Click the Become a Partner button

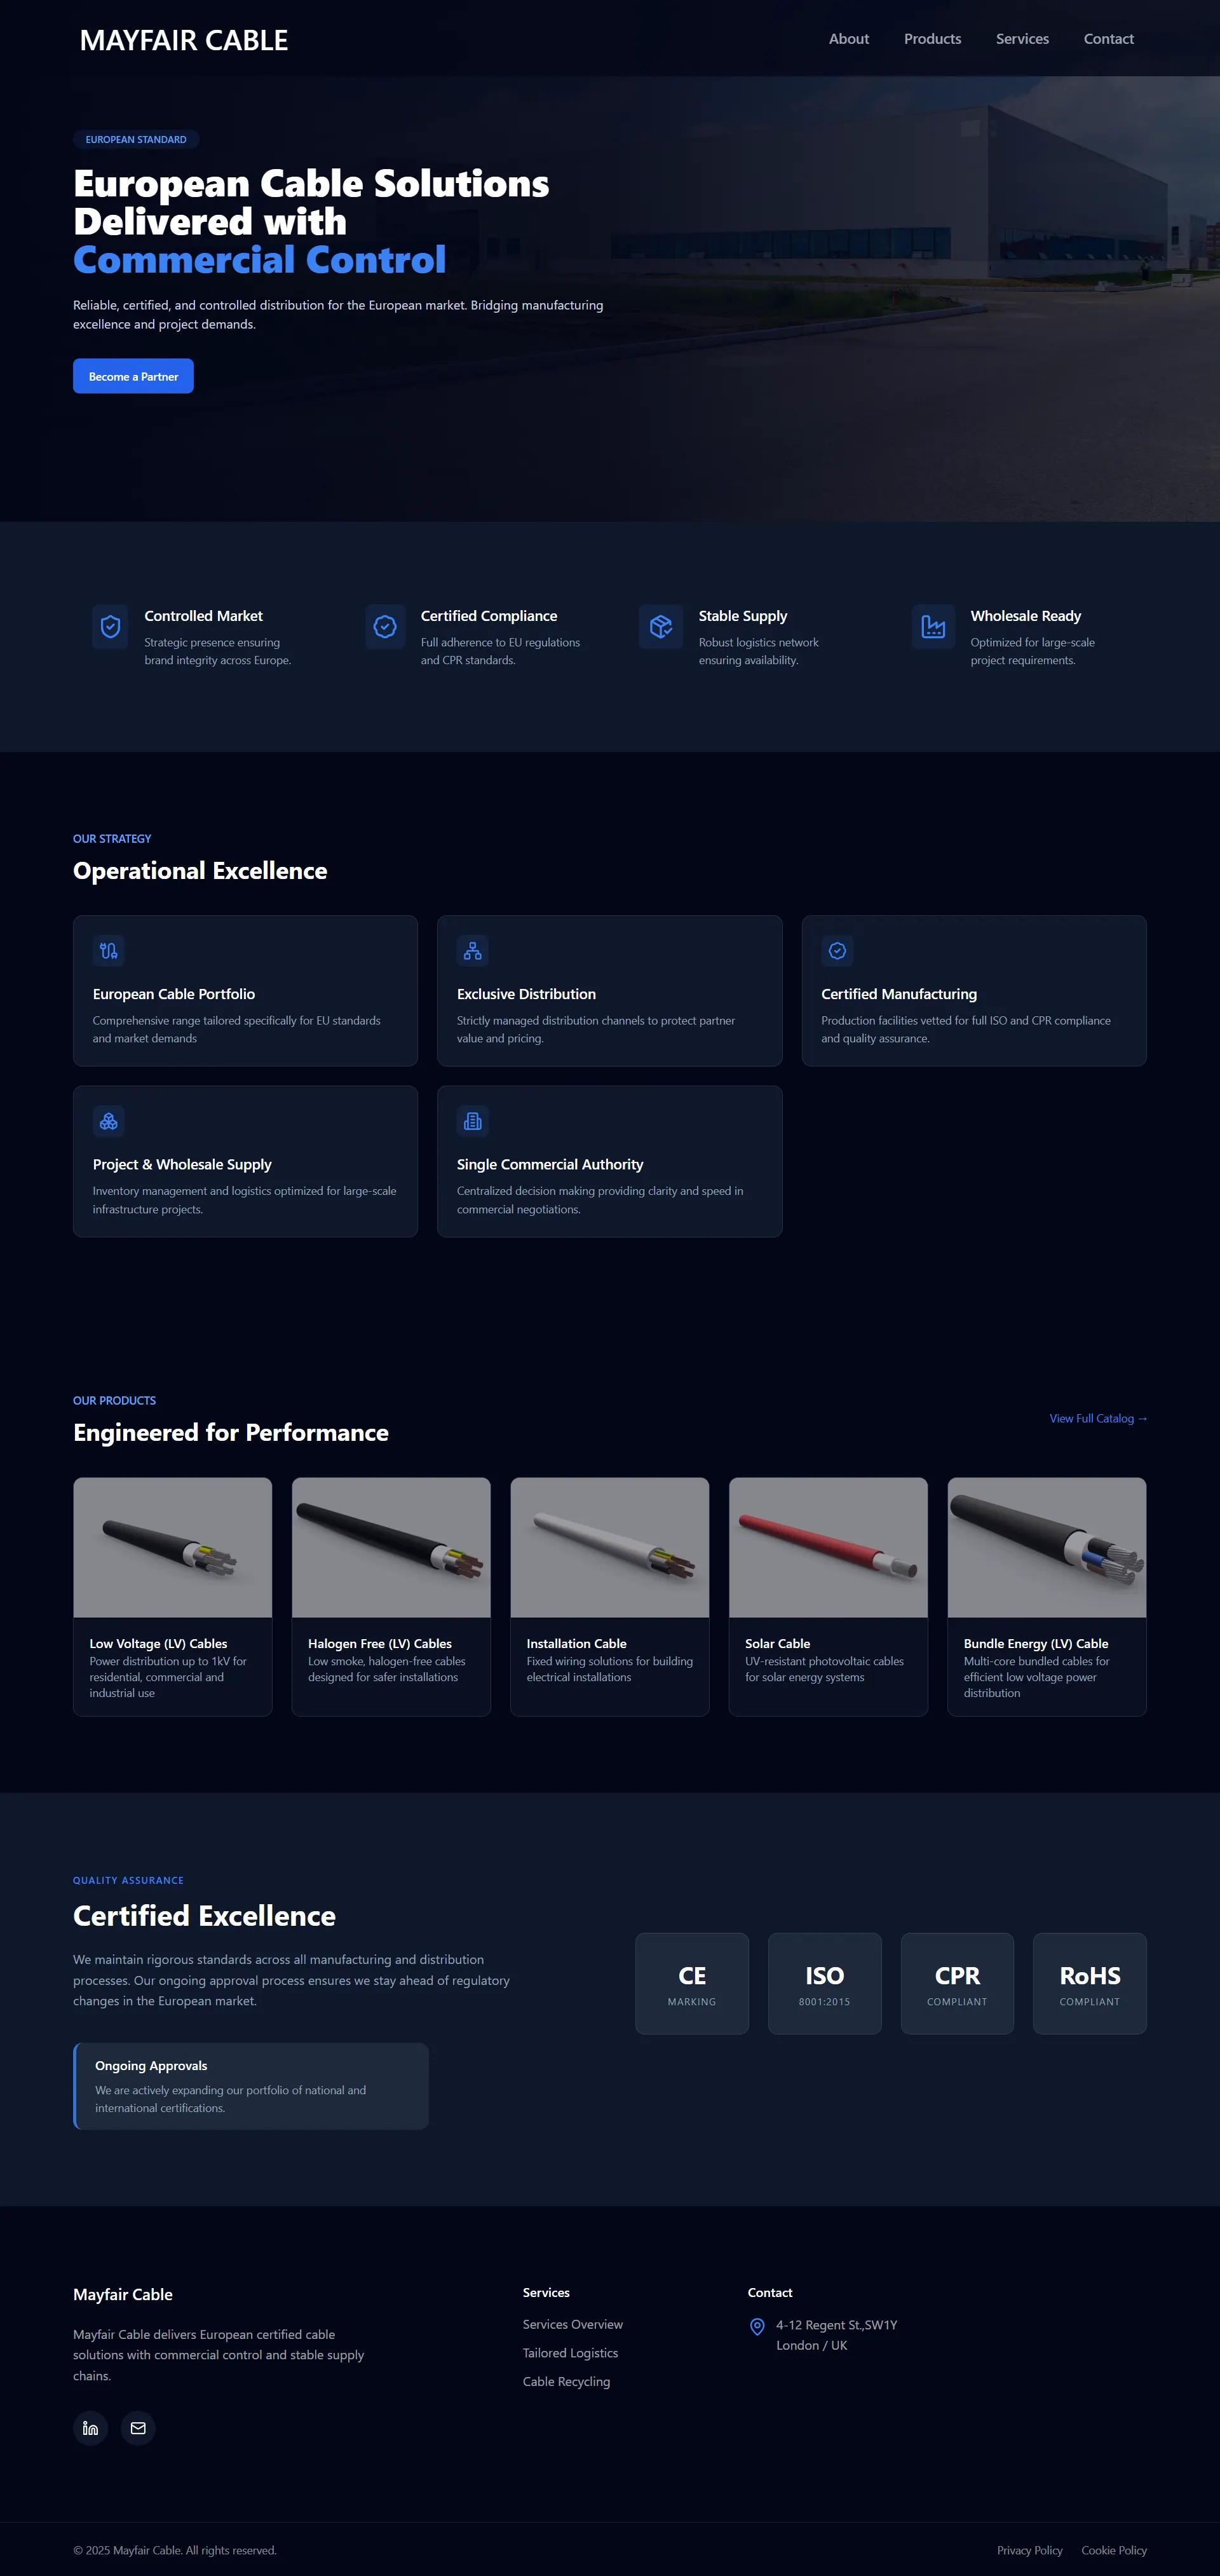tap(133, 376)
